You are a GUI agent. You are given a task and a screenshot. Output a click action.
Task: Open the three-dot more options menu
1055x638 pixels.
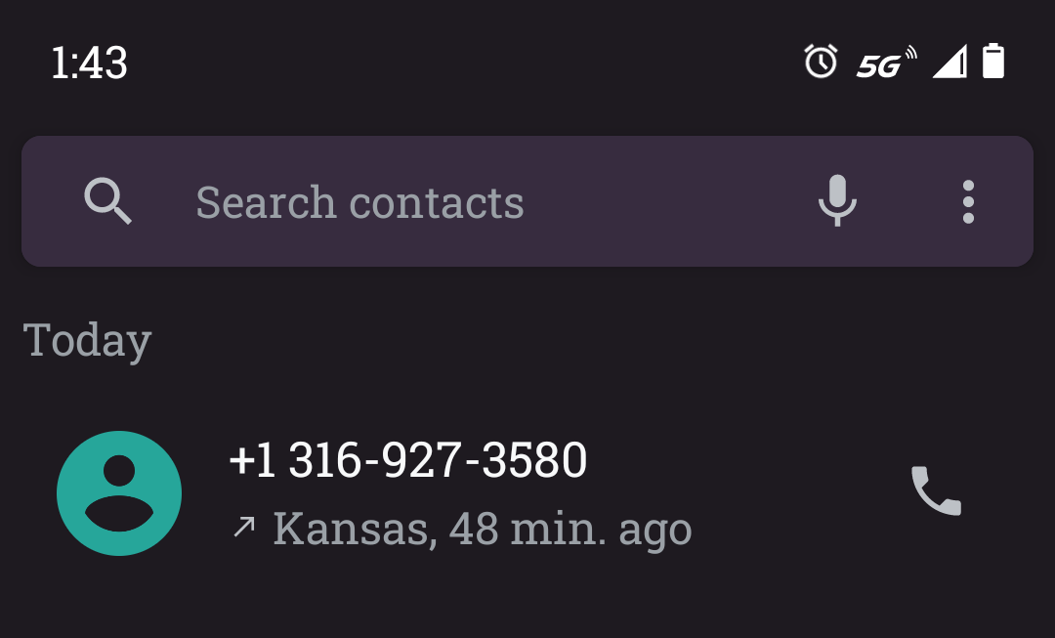click(x=968, y=202)
